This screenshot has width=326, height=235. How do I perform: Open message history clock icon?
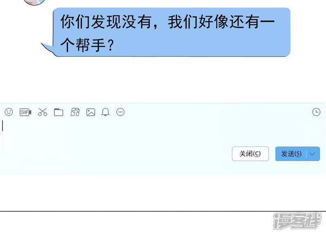tap(316, 112)
